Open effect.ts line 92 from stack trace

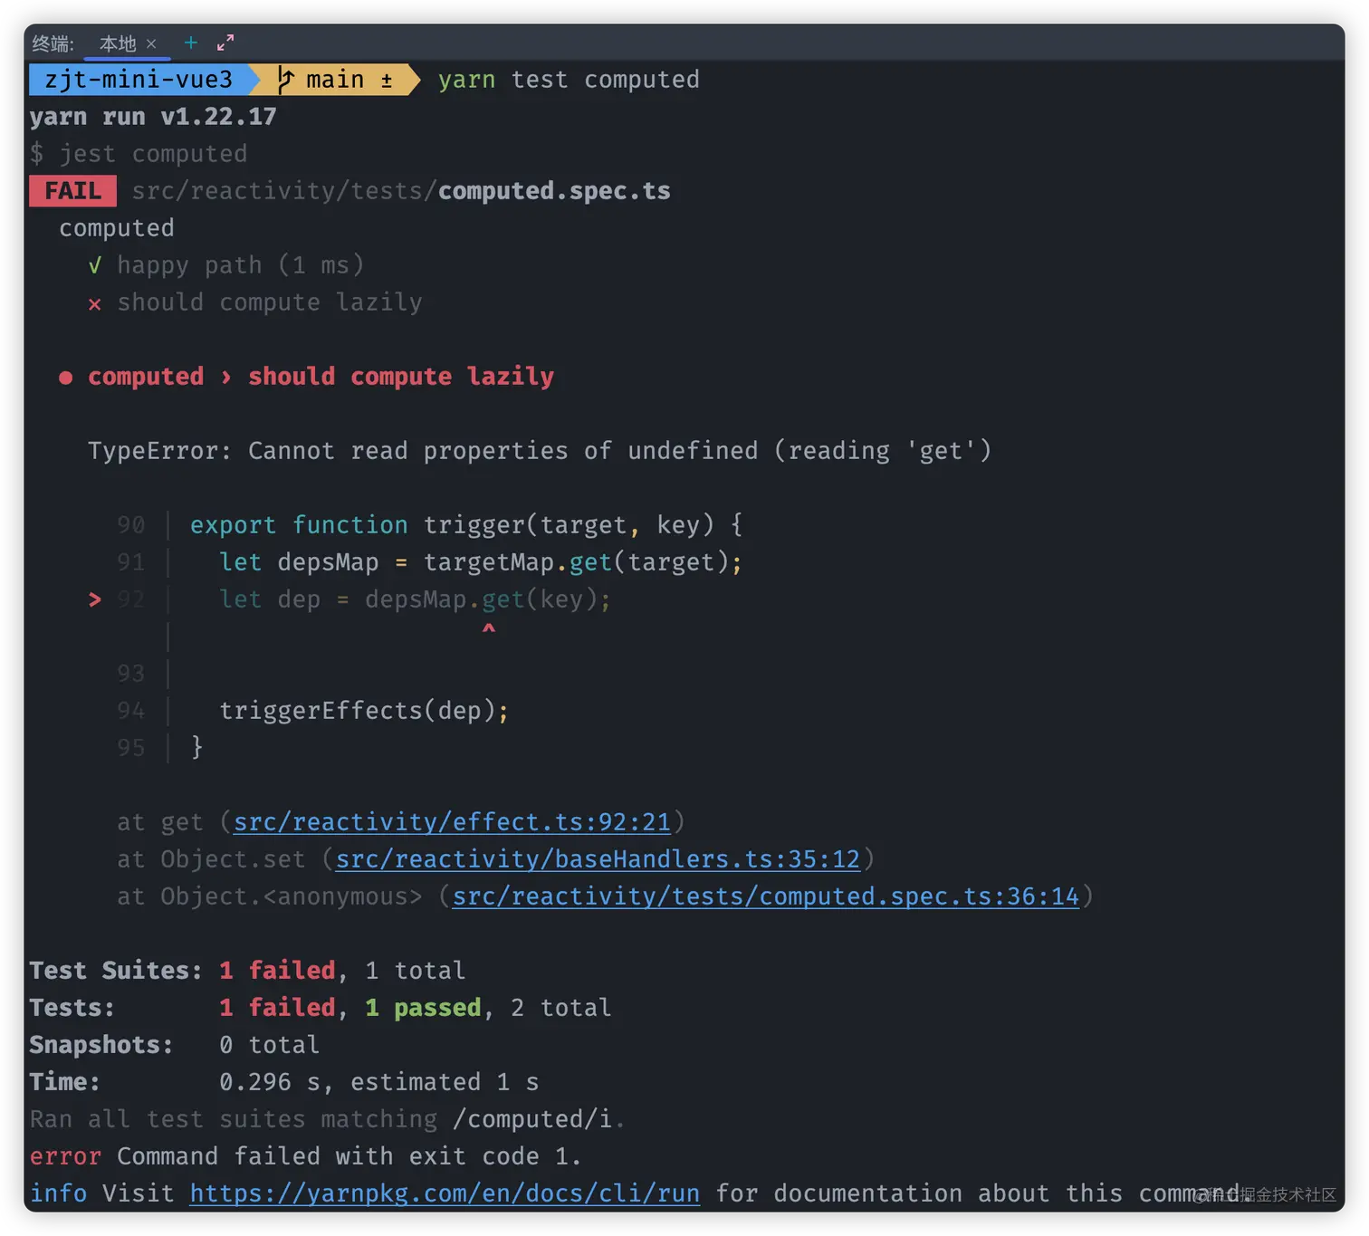[x=453, y=822]
